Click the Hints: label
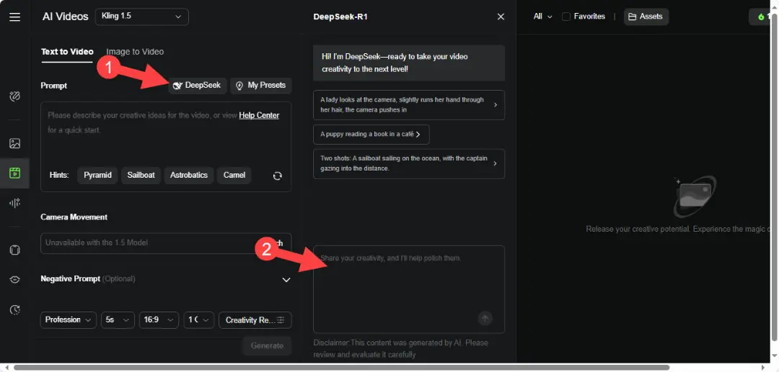 click(x=59, y=176)
